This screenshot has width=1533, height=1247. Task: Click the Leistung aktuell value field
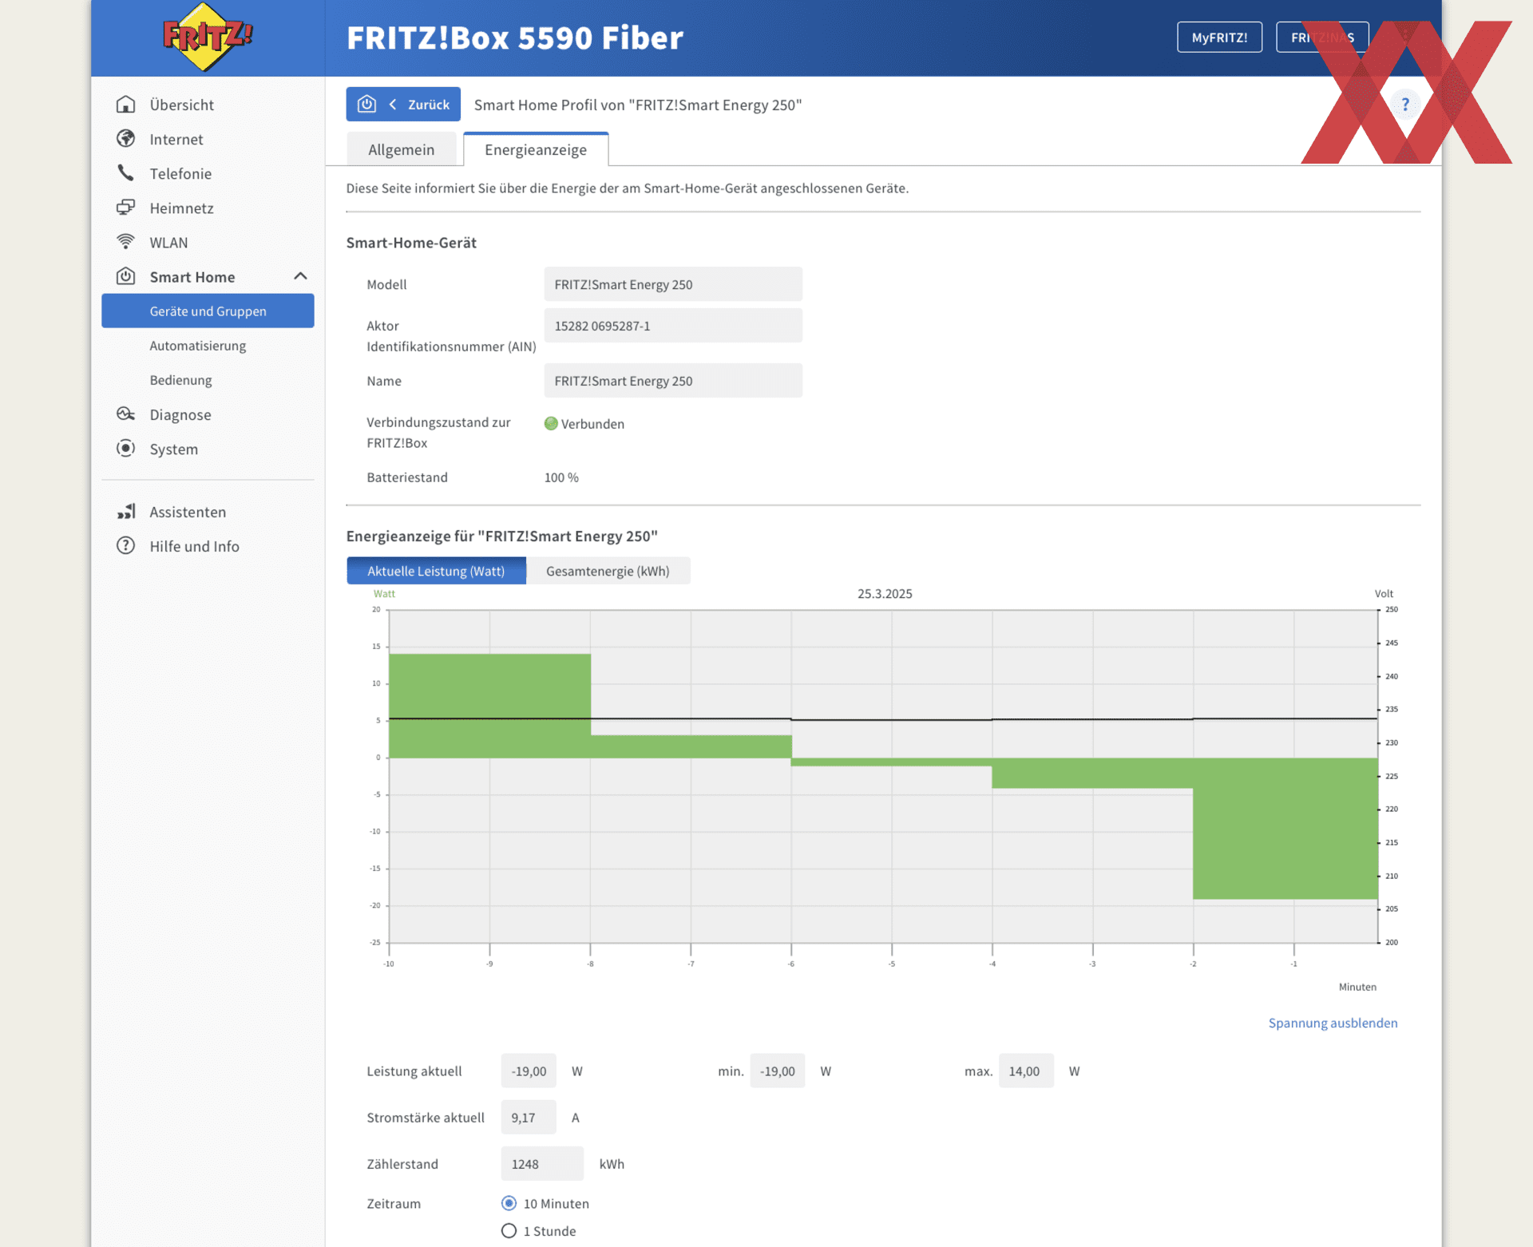[x=529, y=1071]
